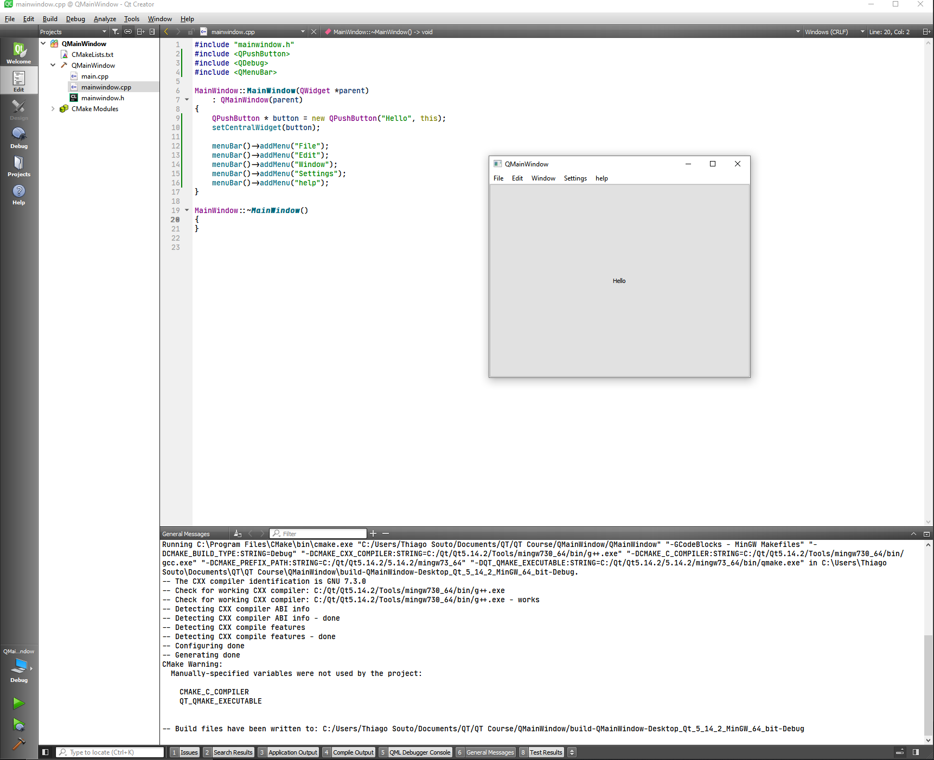The image size is (934, 760).
Task: Open Projects mode in sidebar
Action: [19, 166]
